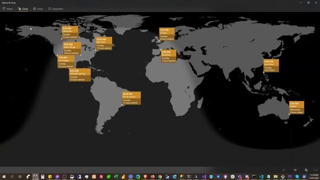Select the Edmonton clock card
This screenshot has width=320, height=180.
click(x=70, y=32)
